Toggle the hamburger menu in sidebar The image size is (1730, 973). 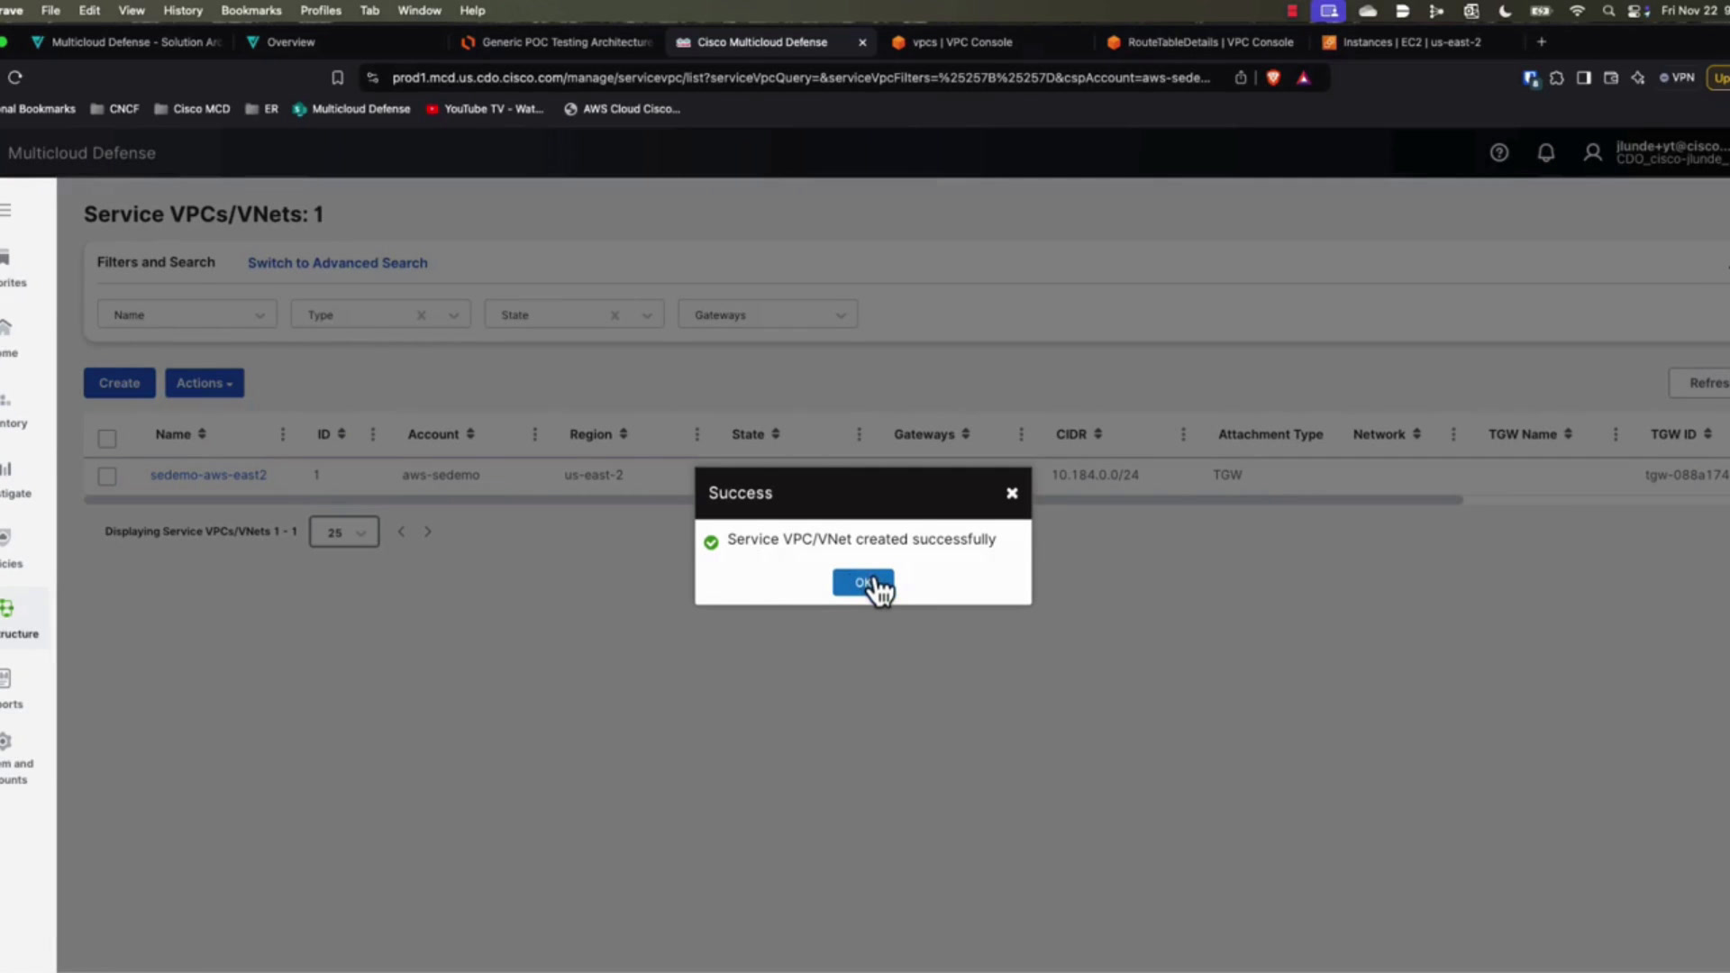coord(5,210)
